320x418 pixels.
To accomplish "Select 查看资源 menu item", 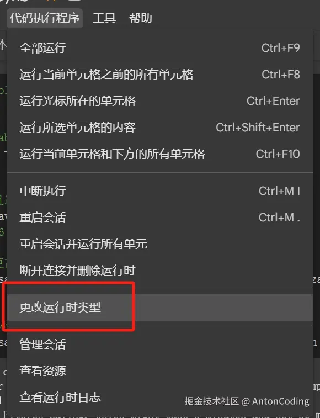I will coord(160,371).
